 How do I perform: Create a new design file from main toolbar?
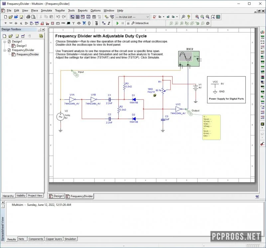click(6, 17)
